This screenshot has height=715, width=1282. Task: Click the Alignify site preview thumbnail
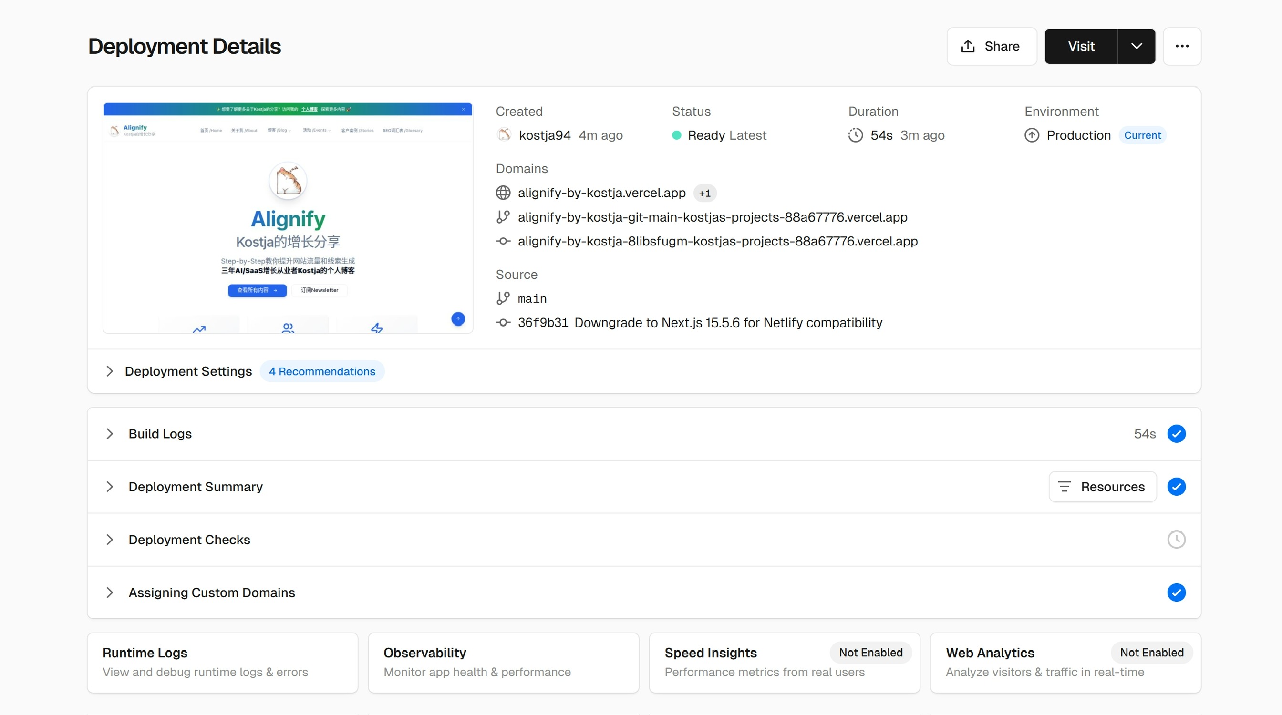click(288, 218)
